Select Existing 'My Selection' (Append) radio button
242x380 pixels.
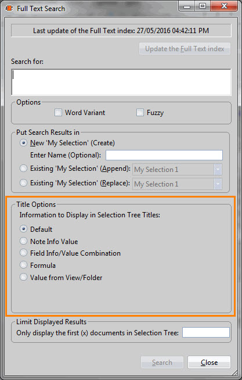(23, 169)
